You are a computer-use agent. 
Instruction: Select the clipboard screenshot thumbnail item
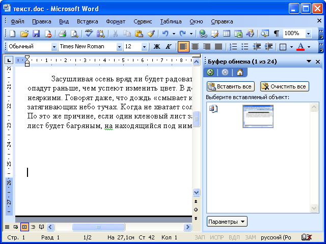(x=258, y=116)
